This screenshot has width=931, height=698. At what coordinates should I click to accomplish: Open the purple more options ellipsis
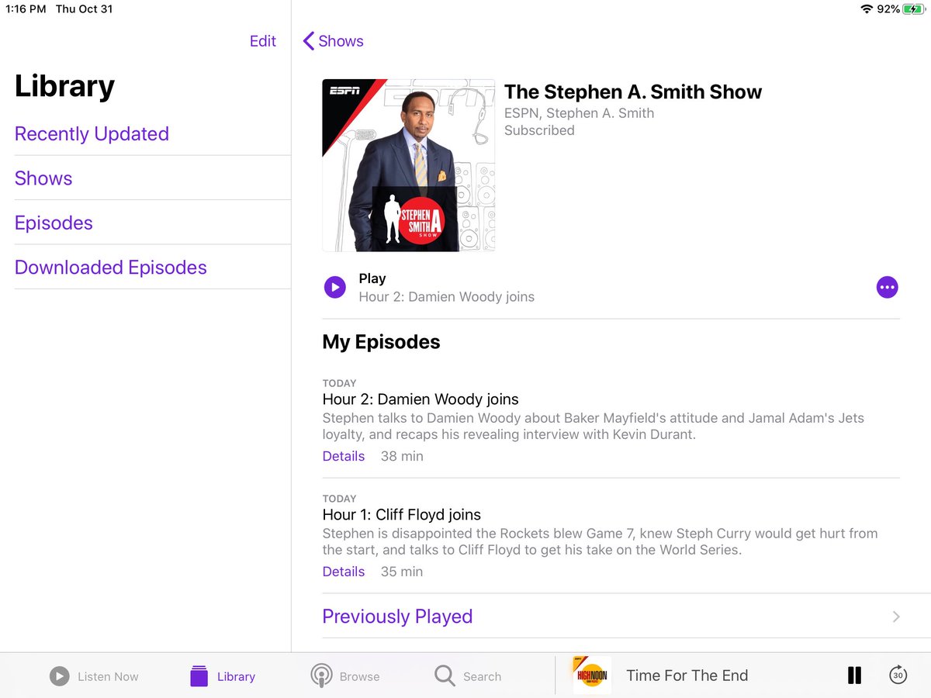(887, 288)
